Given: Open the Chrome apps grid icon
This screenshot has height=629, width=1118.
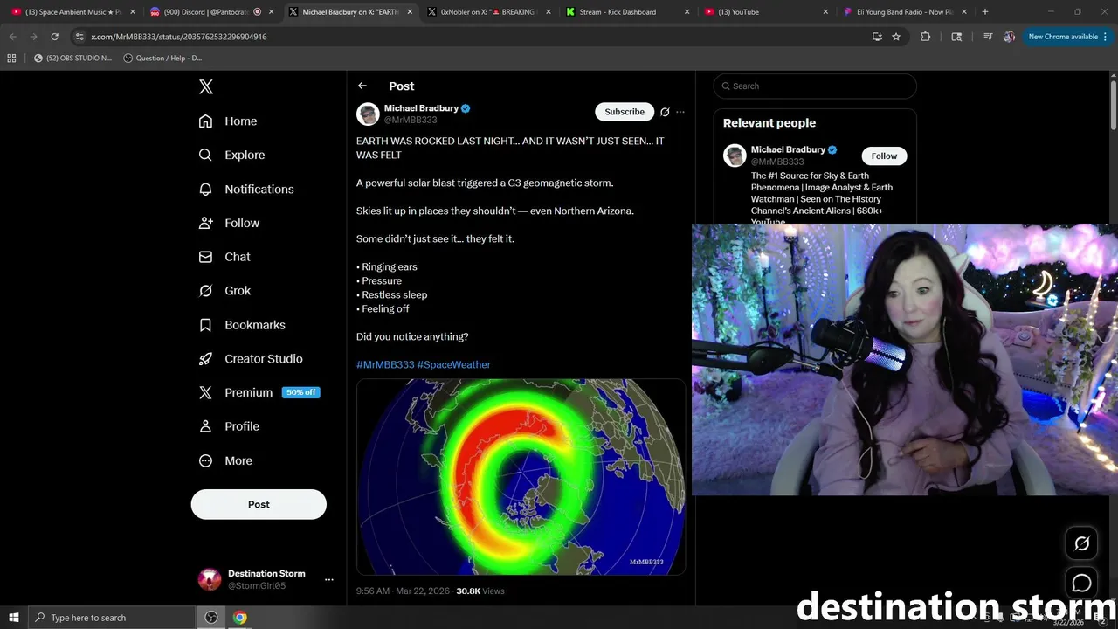Looking at the screenshot, I should coord(11,58).
